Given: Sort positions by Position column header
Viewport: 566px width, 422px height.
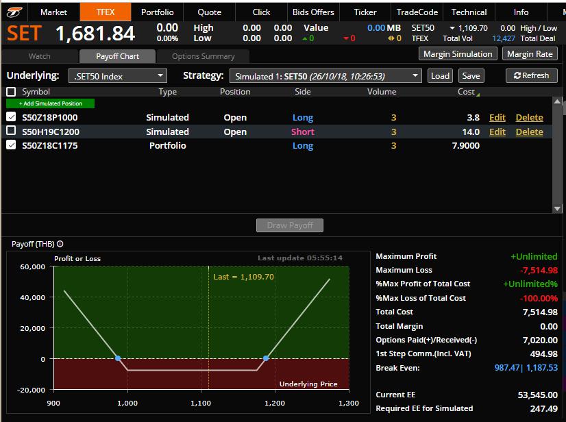Looking at the screenshot, I should point(235,92).
